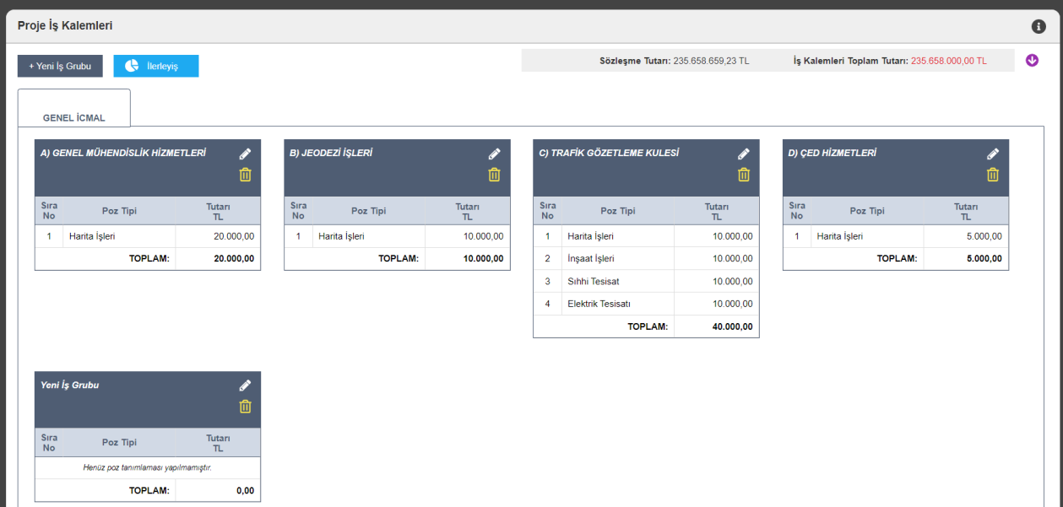Image resolution: width=1063 pixels, height=507 pixels.
Task: Remove the Jeodezi İşleri work group
Action: click(x=494, y=175)
